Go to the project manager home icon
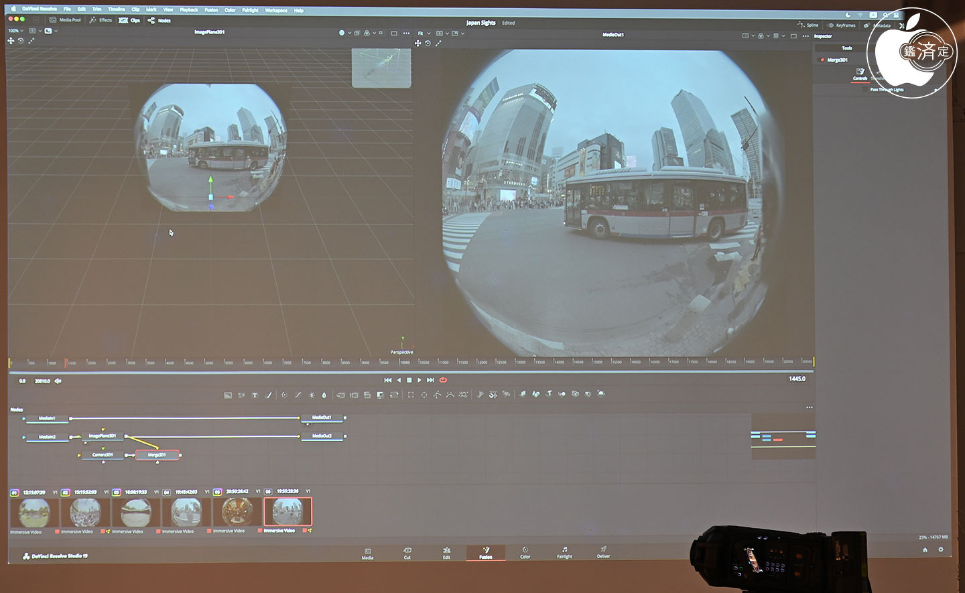The width and height of the screenshot is (965, 593). [x=925, y=549]
